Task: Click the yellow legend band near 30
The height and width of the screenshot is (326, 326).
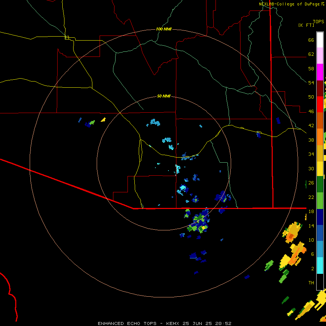Action: click(320, 168)
